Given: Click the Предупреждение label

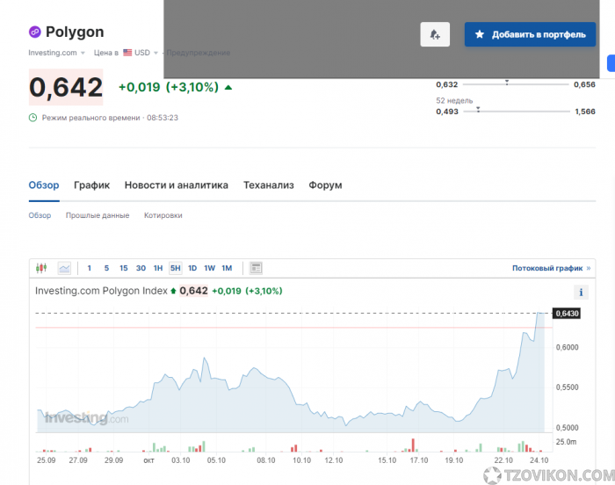Looking at the screenshot, I should [x=198, y=53].
